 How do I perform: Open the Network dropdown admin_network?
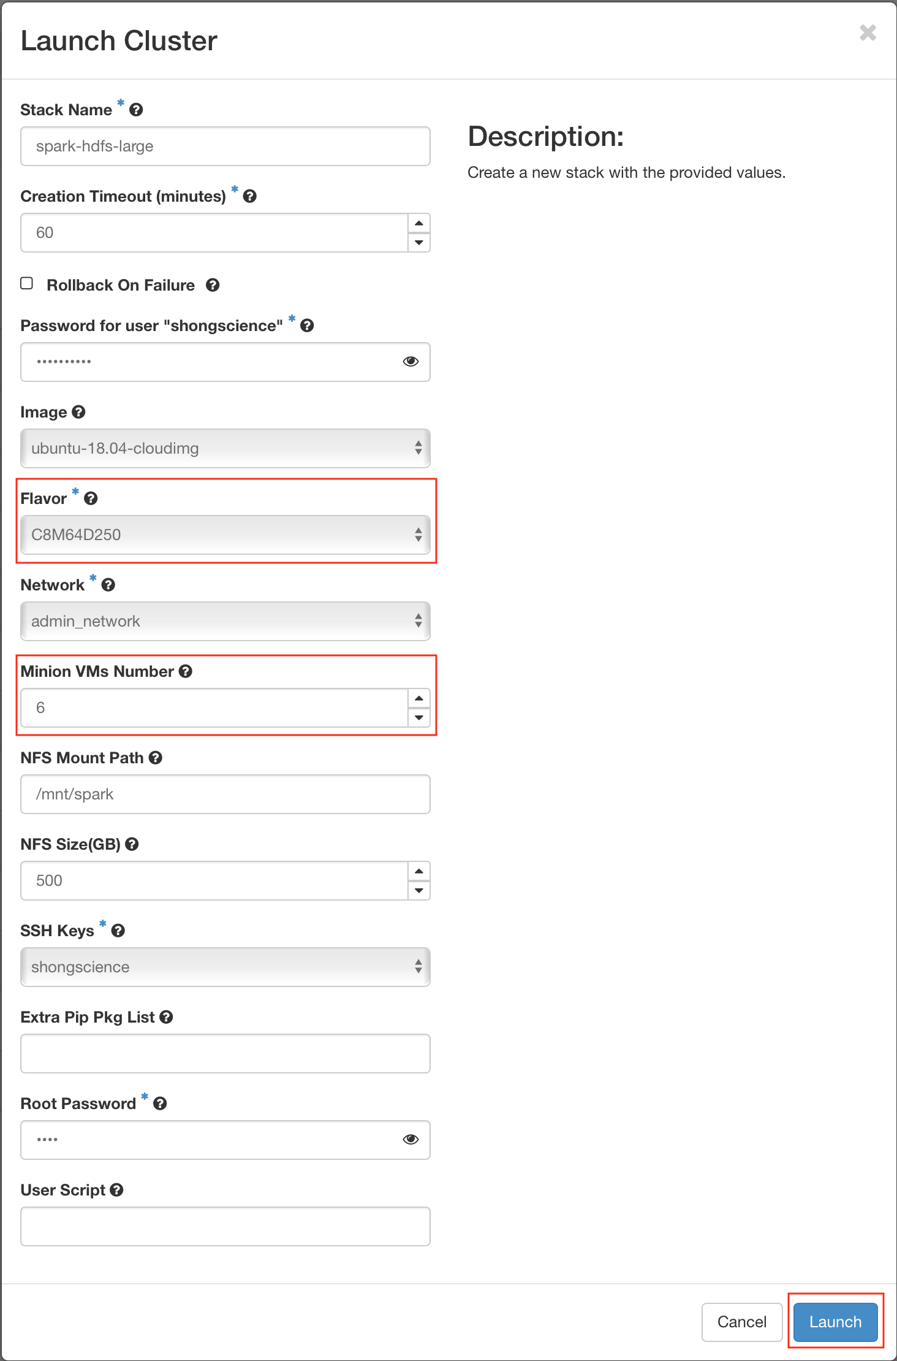225,621
